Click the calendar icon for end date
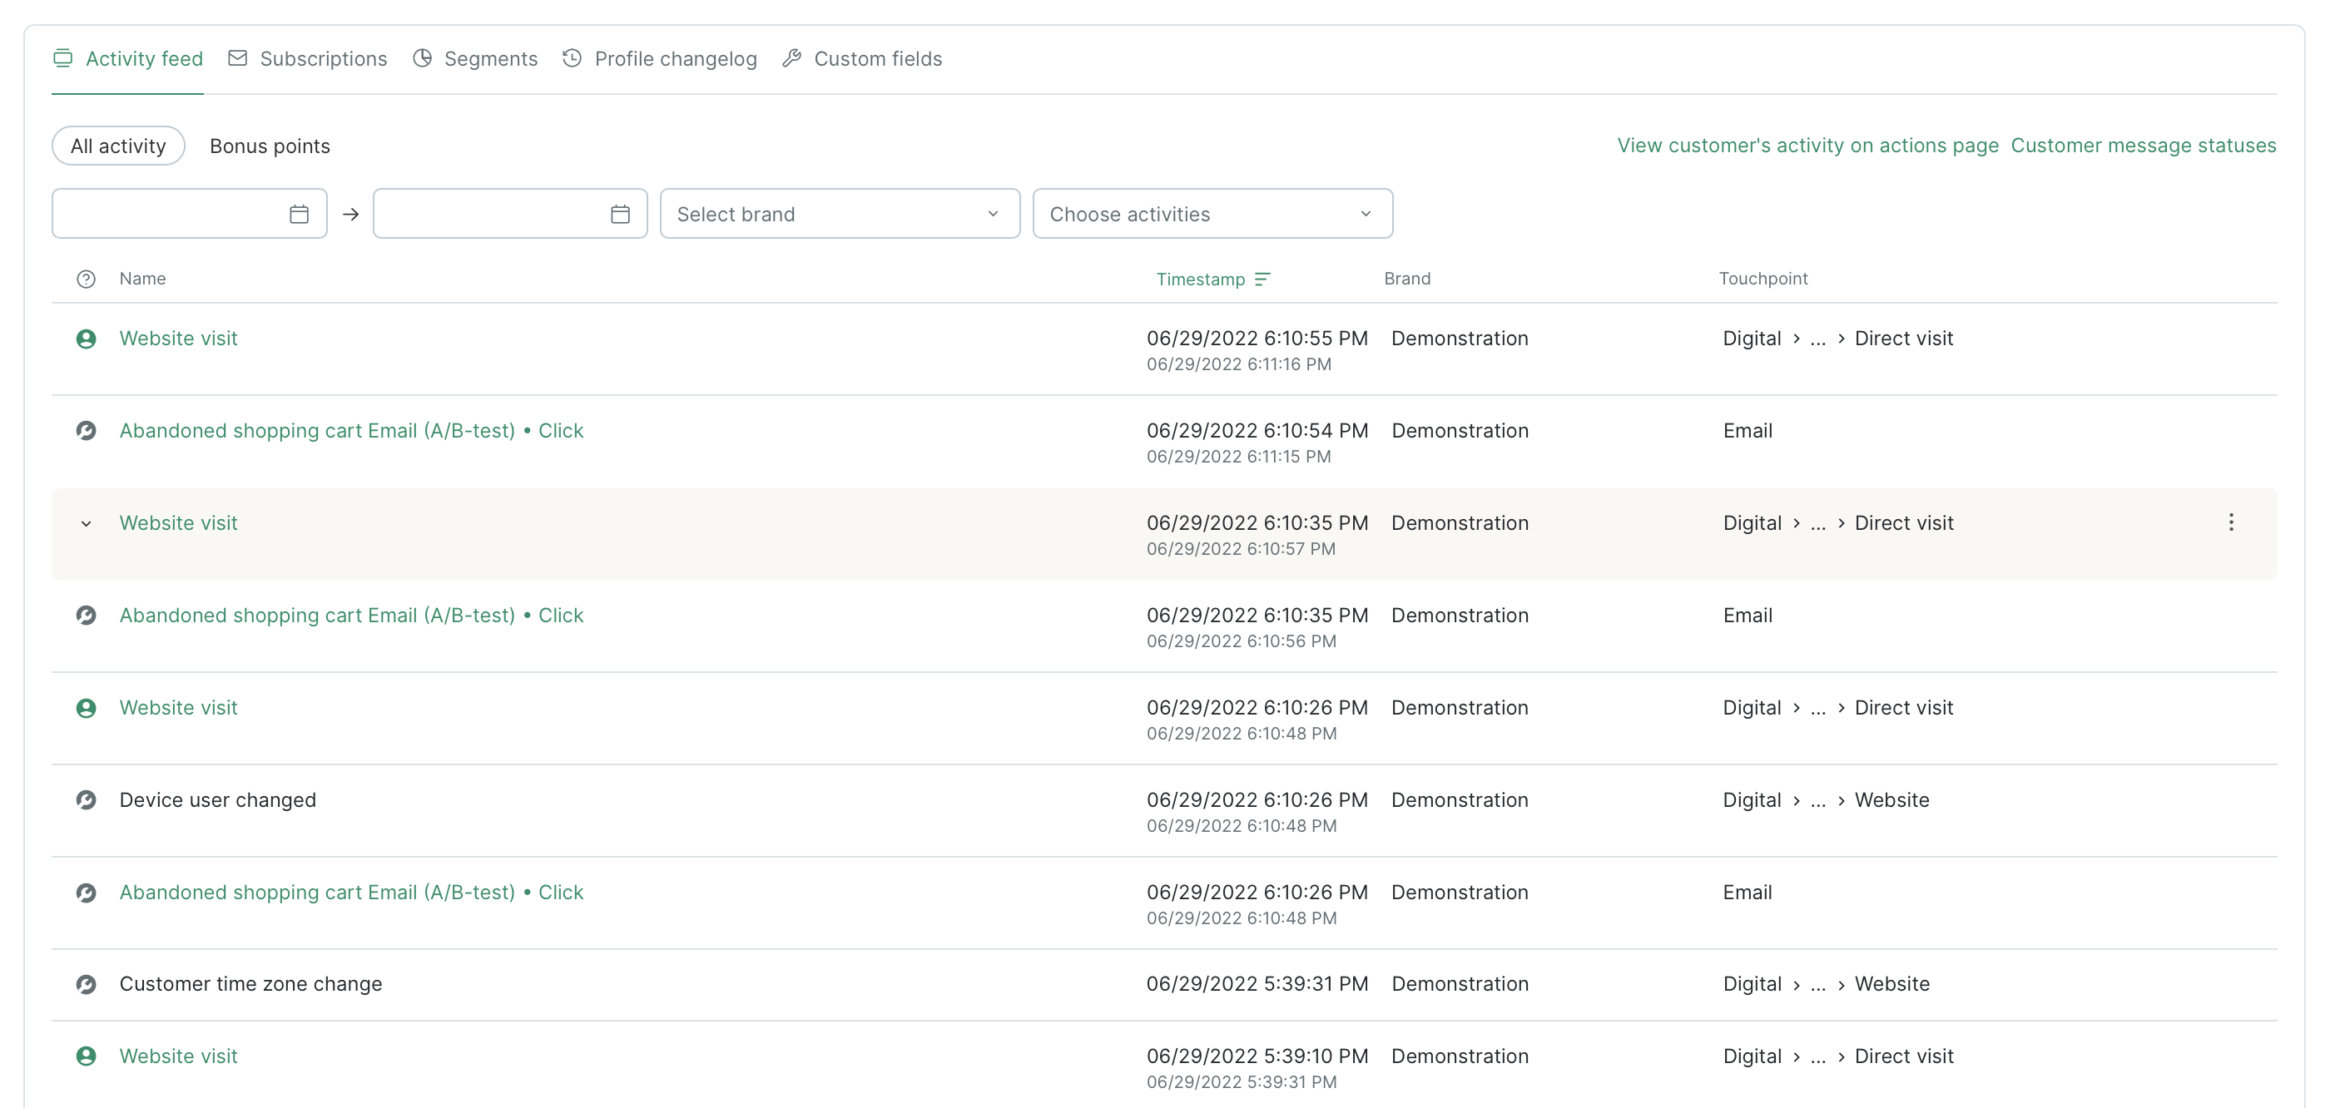This screenshot has width=2330, height=1108. [622, 212]
